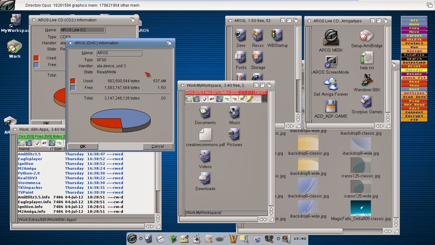Click the FTP button in the button bank

[x=414, y=120]
